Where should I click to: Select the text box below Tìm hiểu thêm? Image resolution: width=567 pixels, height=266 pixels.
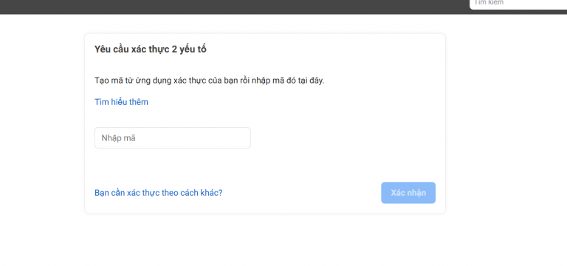point(173,138)
